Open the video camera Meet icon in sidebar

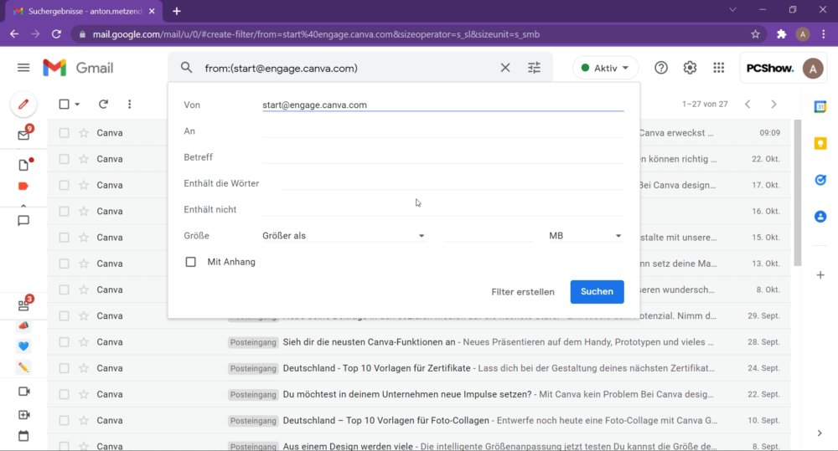[23, 392]
